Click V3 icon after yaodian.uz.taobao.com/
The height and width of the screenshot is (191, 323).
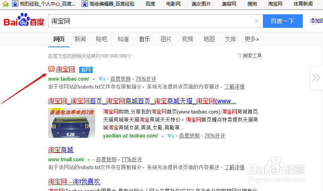click(171, 136)
